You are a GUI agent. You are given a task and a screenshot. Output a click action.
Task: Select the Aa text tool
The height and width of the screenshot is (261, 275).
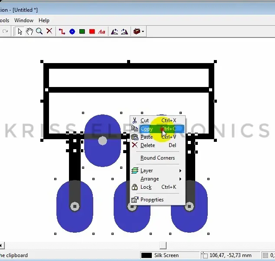(102, 32)
